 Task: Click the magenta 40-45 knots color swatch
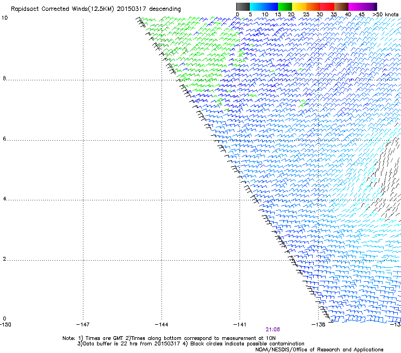(x=355, y=7)
